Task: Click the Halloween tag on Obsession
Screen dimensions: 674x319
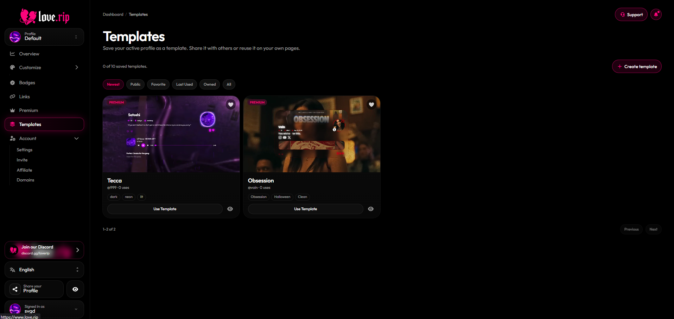Action: 282,197
